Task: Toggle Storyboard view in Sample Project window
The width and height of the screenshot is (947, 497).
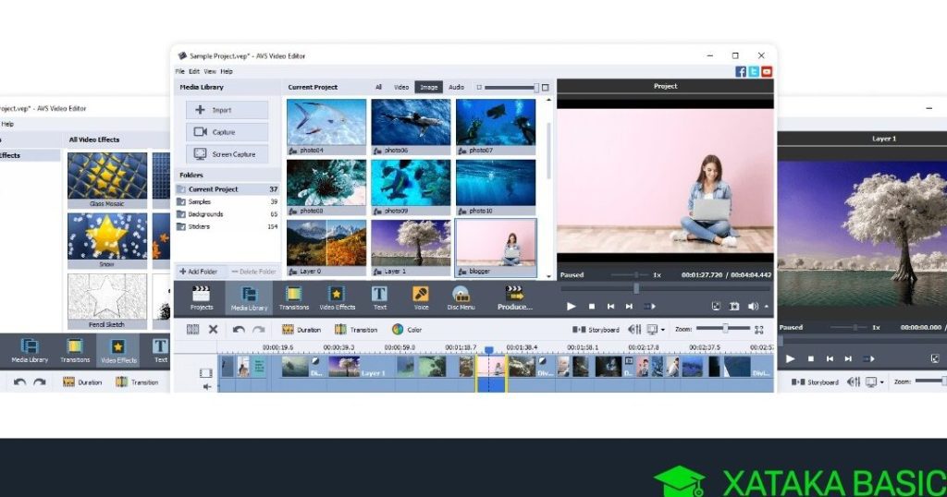Action: [596, 329]
